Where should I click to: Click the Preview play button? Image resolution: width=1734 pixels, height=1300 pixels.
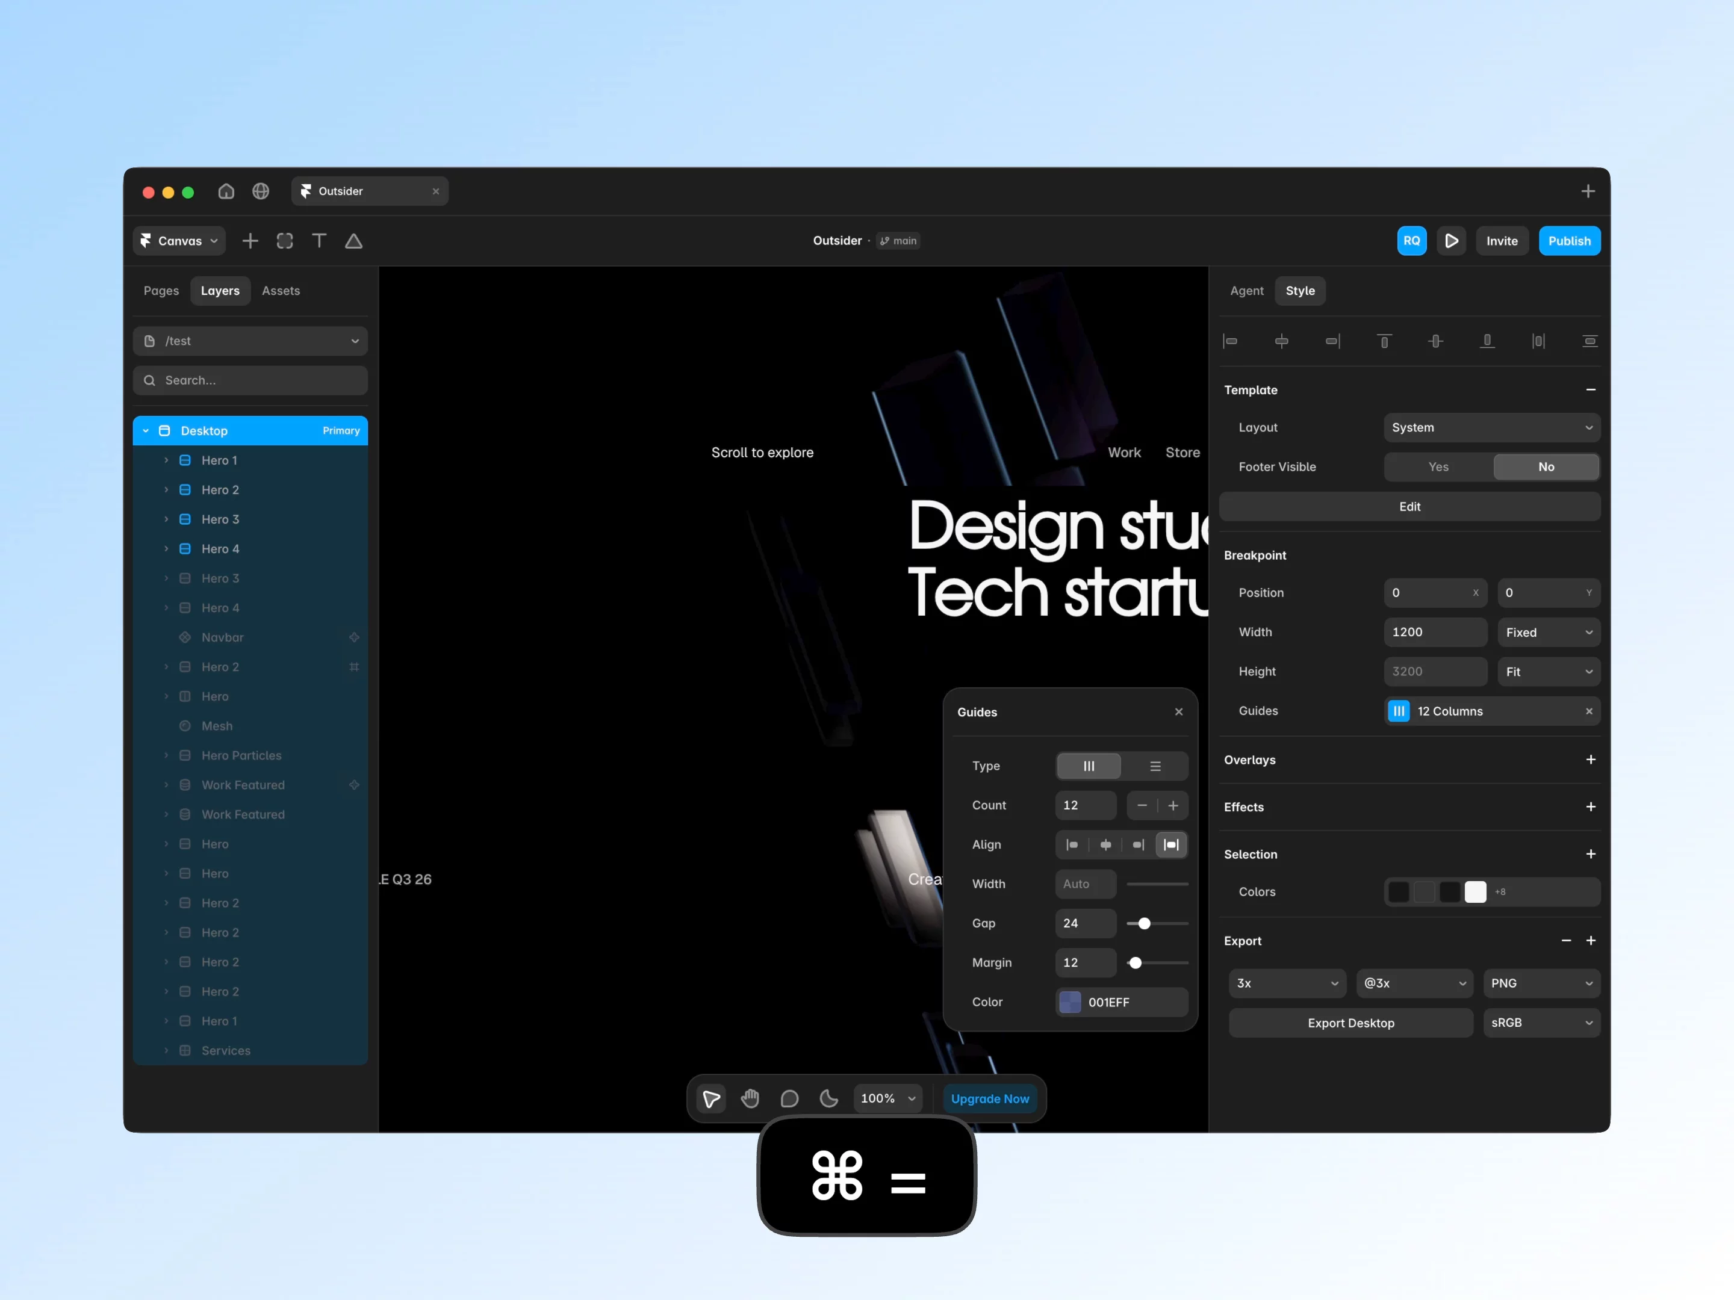coord(1452,241)
